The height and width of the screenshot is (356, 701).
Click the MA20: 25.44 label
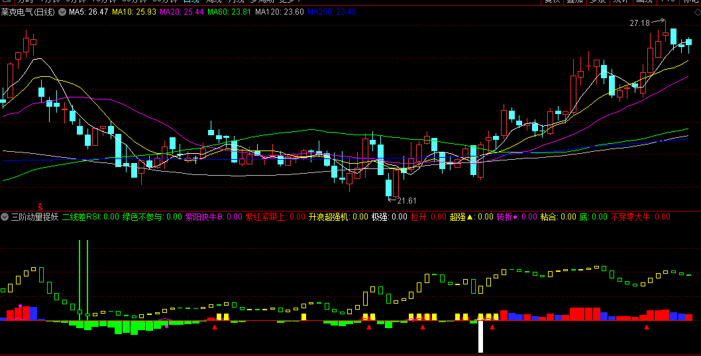(182, 12)
